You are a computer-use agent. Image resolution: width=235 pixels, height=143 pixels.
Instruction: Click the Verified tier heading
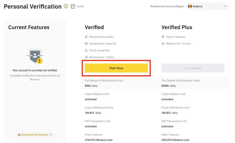[x=94, y=27]
